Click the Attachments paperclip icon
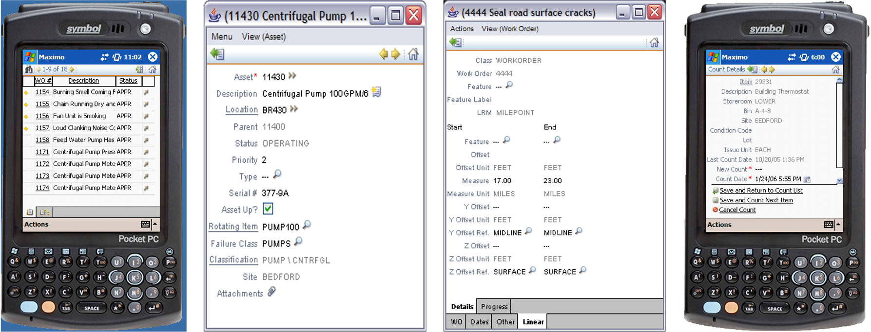Image resolution: width=871 pixels, height=332 pixels. tap(271, 292)
